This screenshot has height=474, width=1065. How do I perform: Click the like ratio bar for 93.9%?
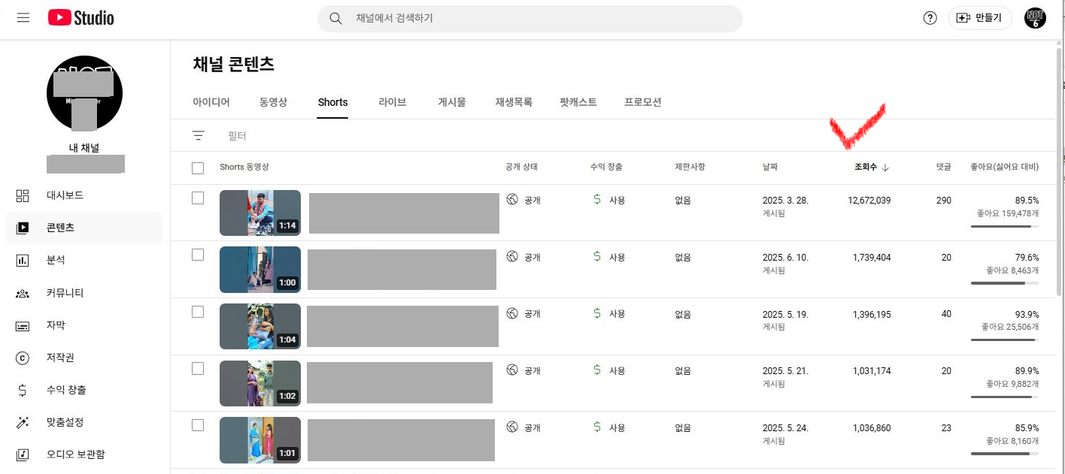pyautogui.click(x=1004, y=340)
